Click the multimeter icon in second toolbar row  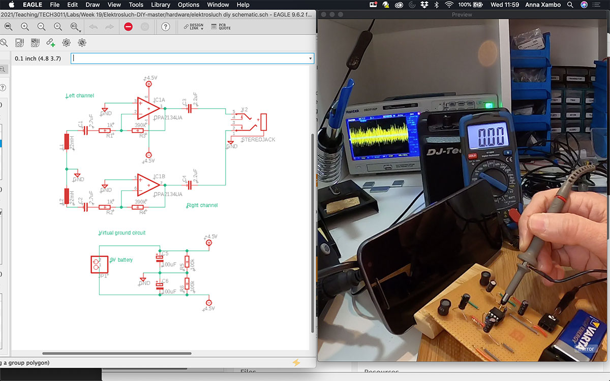coord(19,43)
